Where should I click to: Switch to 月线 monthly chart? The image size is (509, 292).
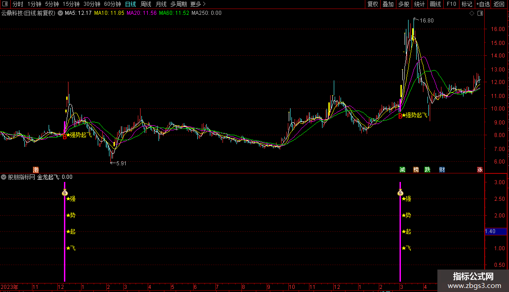point(161,4)
